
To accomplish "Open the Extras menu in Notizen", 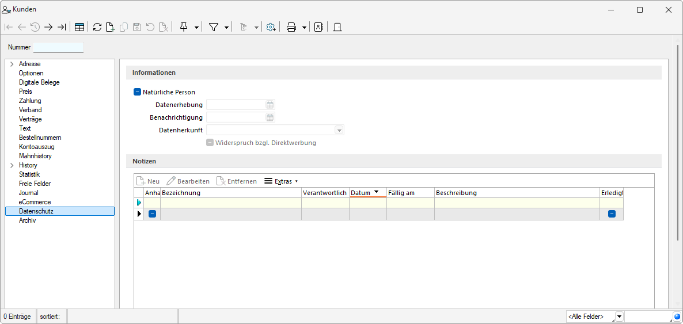I will [280, 181].
